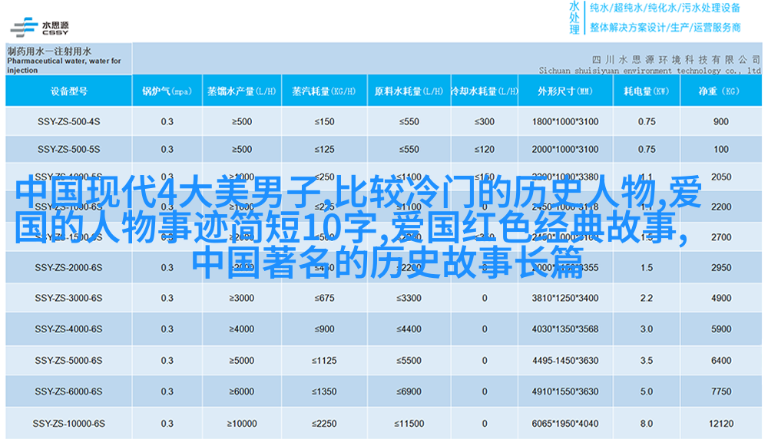Screen dimensions: 768x446
Task: Click the 1800*1000*3100 dimensions cell
Action: [x=565, y=121]
